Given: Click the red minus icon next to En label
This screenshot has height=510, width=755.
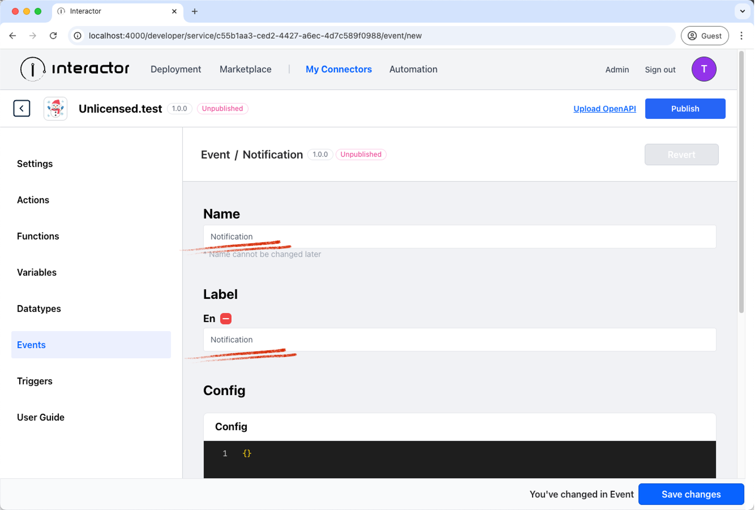Looking at the screenshot, I should pos(226,318).
